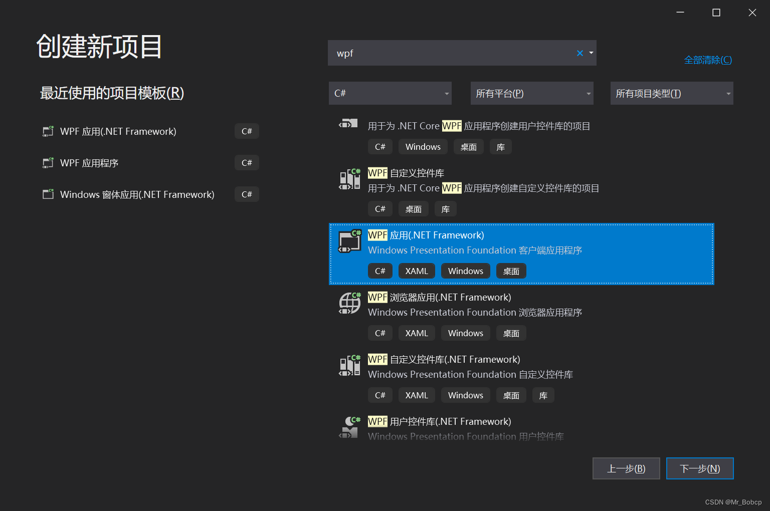Proceed with 下一步(N) button
The width and height of the screenshot is (770, 511).
pos(700,468)
